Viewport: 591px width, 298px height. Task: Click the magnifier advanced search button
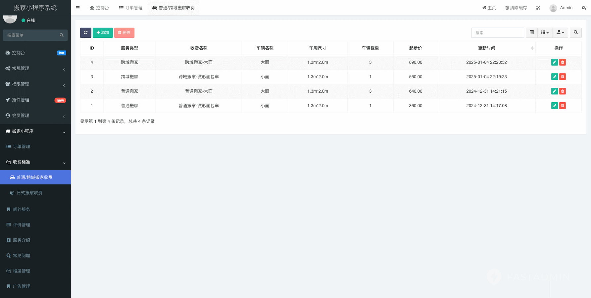[575, 32]
